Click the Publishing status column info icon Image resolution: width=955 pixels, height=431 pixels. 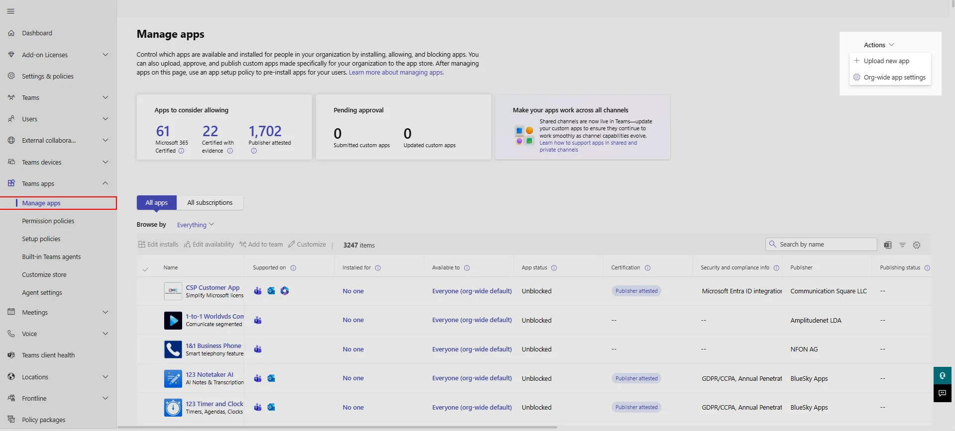[x=927, y=268]
